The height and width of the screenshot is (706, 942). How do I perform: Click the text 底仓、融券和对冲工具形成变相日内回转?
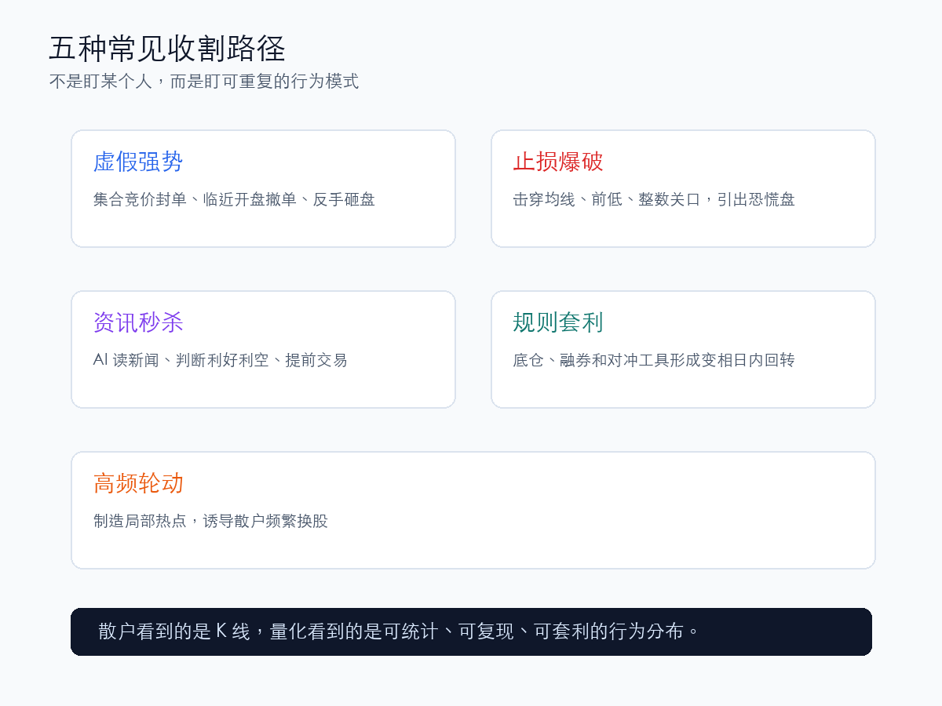click(654, 360)
